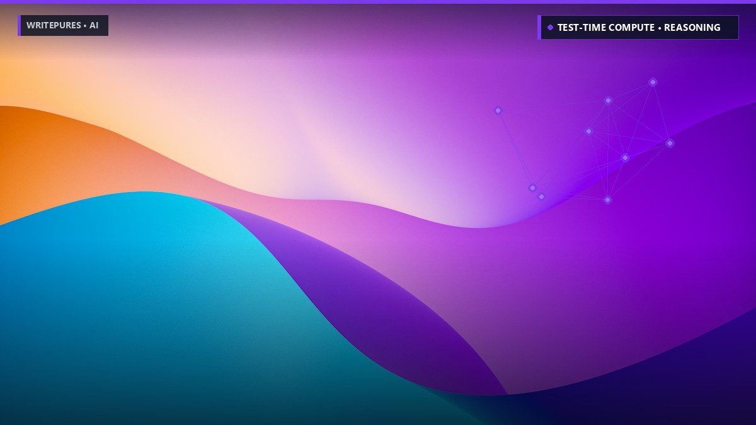This screenshot has height=425, width=756.
Task: Click the "TEST-TIME COMPUTE • REASONING" tag
Action: coord(638,28)
